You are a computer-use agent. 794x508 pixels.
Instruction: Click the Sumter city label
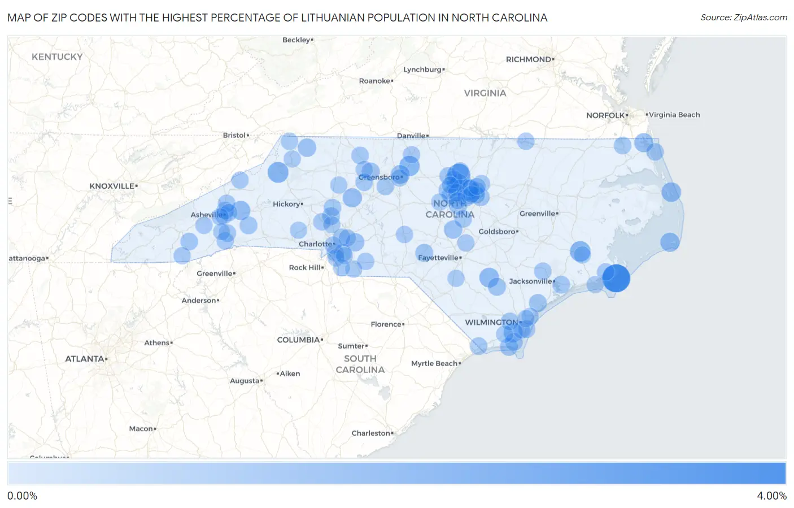(x=351, y=346)
